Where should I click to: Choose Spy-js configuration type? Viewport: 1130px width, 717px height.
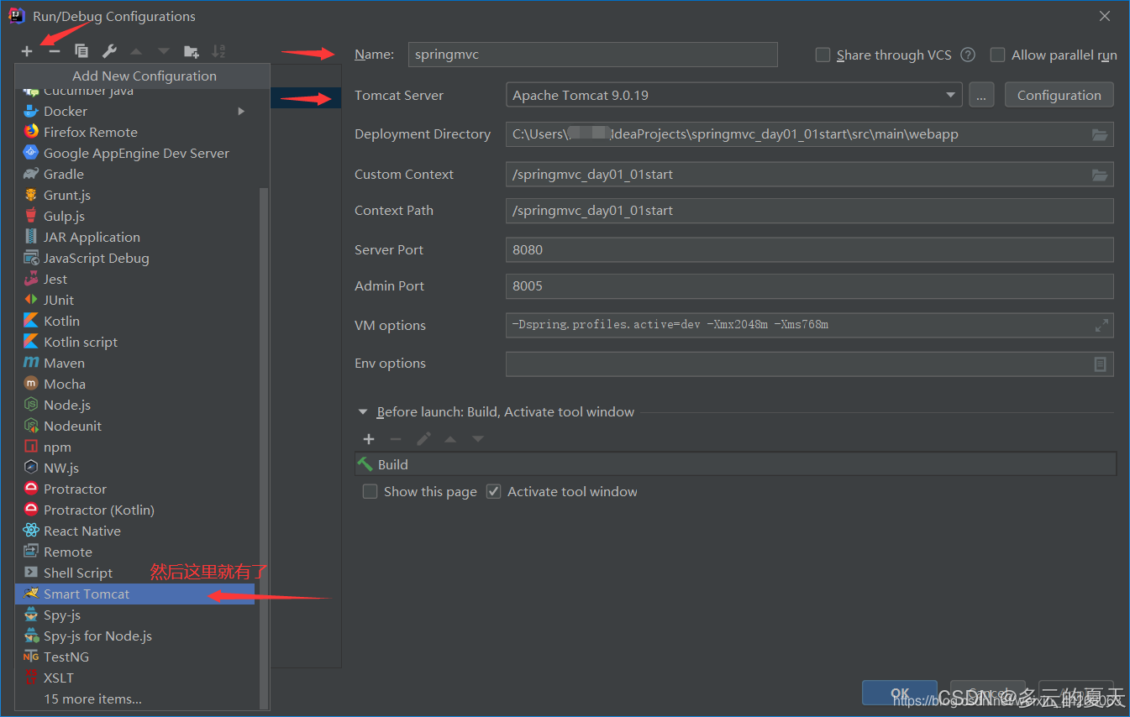(x=134, y=615)
